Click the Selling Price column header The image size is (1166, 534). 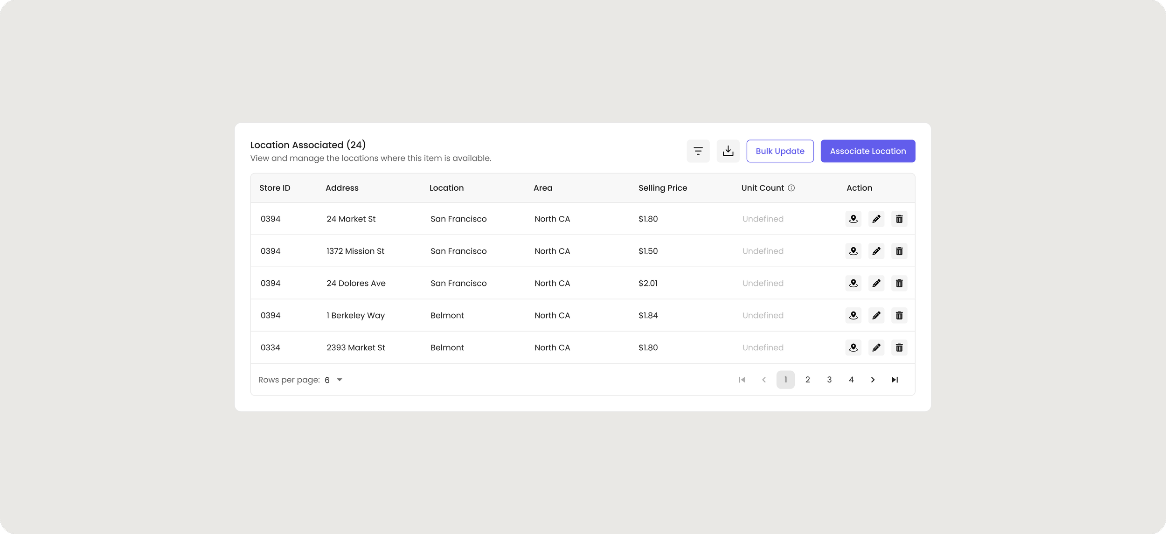click(x=662, y=188)
